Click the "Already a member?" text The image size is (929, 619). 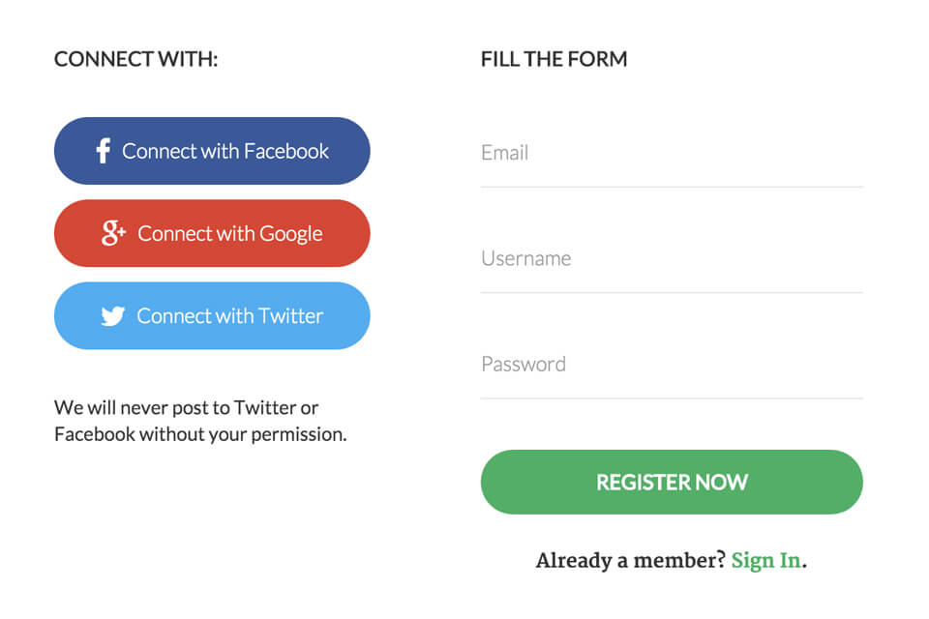coord(630,560)
